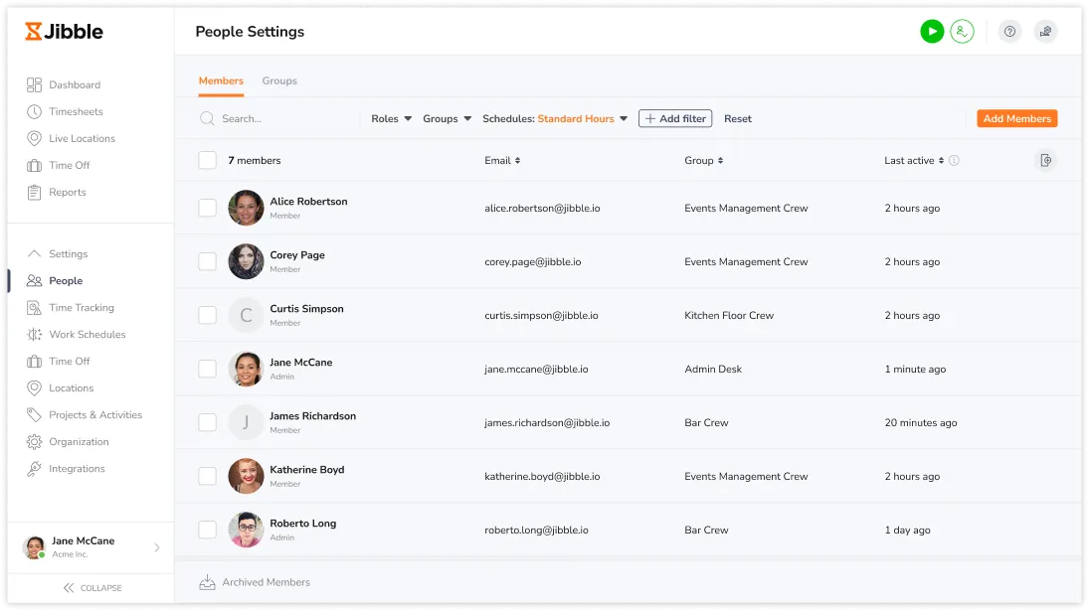Expand the Roles filter dropdown
The width and height of the screenshot is (1089, 611).
coord(391,119)
